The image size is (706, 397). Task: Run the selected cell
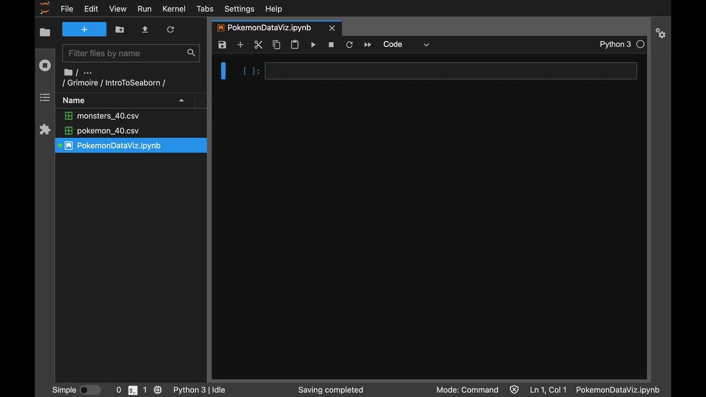click(x=313, y=45)
